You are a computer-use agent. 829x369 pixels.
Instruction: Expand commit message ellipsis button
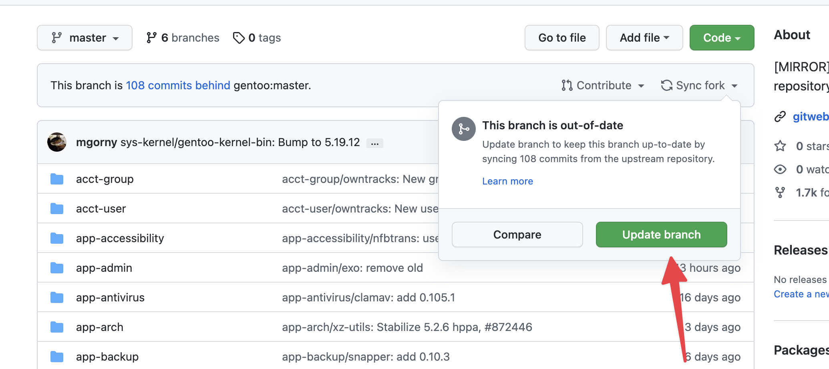click(x=375, y=143)
